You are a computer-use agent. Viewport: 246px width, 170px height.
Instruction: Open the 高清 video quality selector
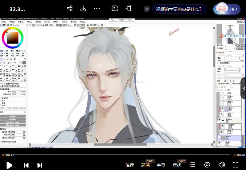tap(146, 165)
